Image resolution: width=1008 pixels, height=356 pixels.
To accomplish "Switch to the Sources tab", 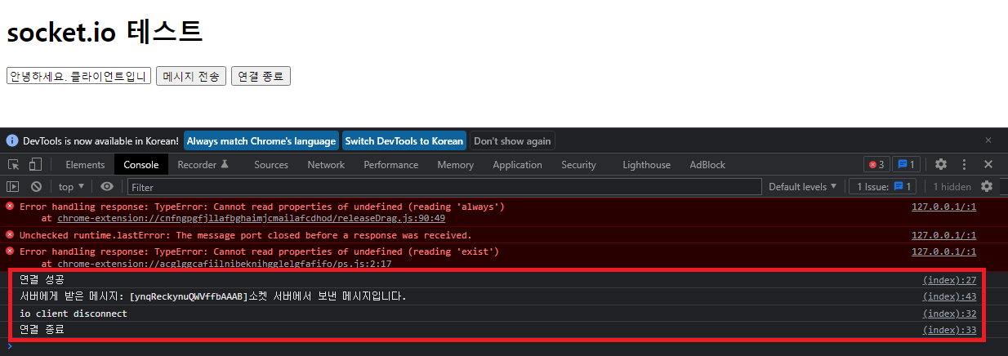I will [271, 165].
